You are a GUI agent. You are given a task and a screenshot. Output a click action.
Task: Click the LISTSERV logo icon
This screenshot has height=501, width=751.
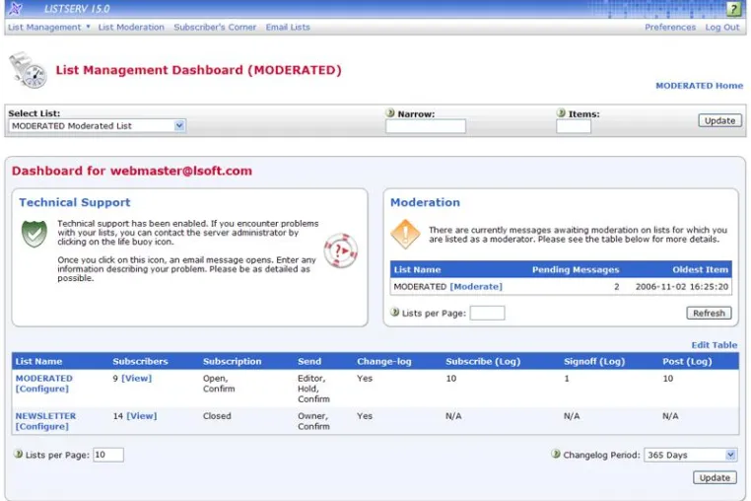16,8
